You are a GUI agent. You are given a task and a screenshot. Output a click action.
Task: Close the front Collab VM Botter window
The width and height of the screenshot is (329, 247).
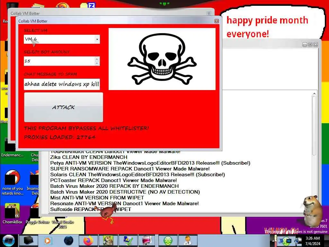pos(217,21)
